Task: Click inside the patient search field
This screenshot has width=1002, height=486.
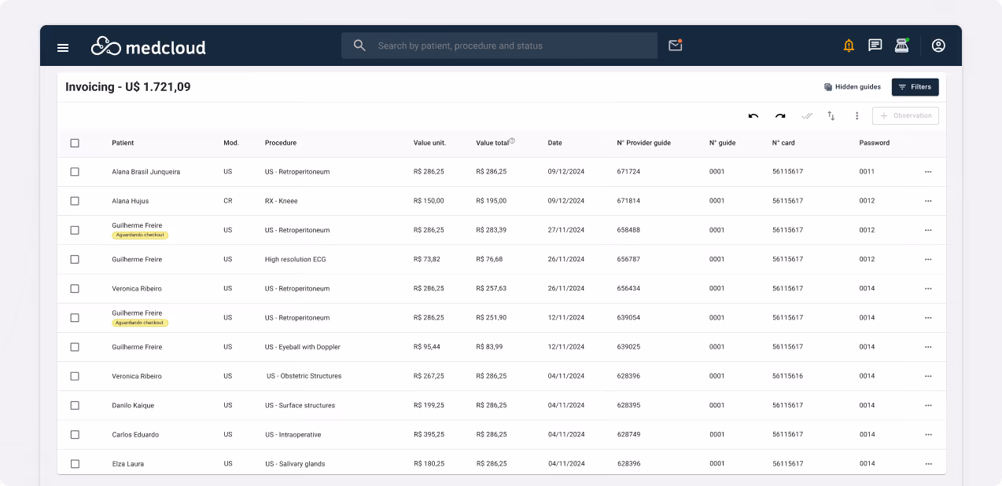Action: point(499,45)
